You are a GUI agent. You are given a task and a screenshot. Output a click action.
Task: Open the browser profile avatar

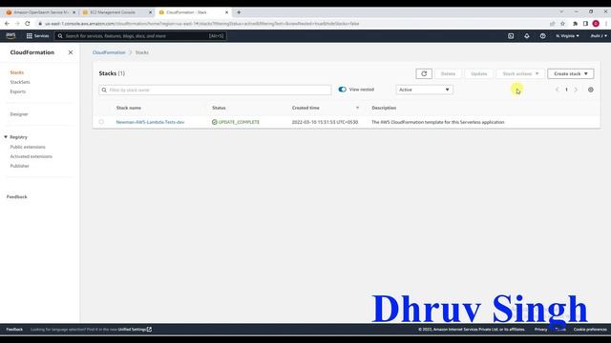pos(596,23)
